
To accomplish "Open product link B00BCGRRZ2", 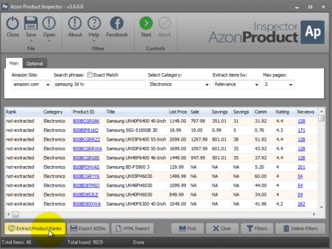I will tap(86, 139).
